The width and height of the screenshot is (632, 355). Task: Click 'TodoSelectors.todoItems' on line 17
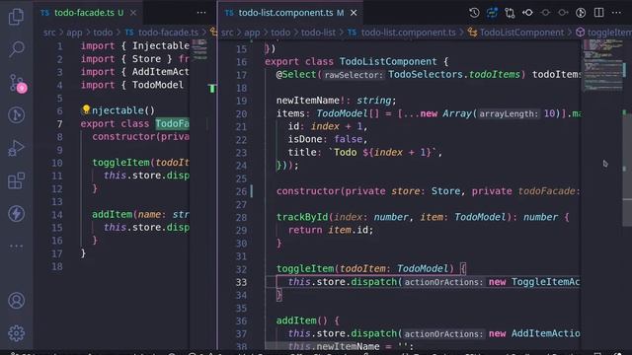pyautogui.click(x=454, y=75)
